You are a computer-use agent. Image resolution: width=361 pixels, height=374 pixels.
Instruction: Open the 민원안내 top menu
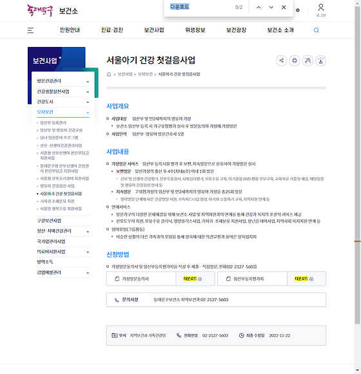click(x=70, y=30)
